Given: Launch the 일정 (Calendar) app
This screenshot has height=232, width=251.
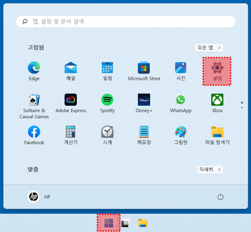Looking at the screenshot, I should pos(107,71).
